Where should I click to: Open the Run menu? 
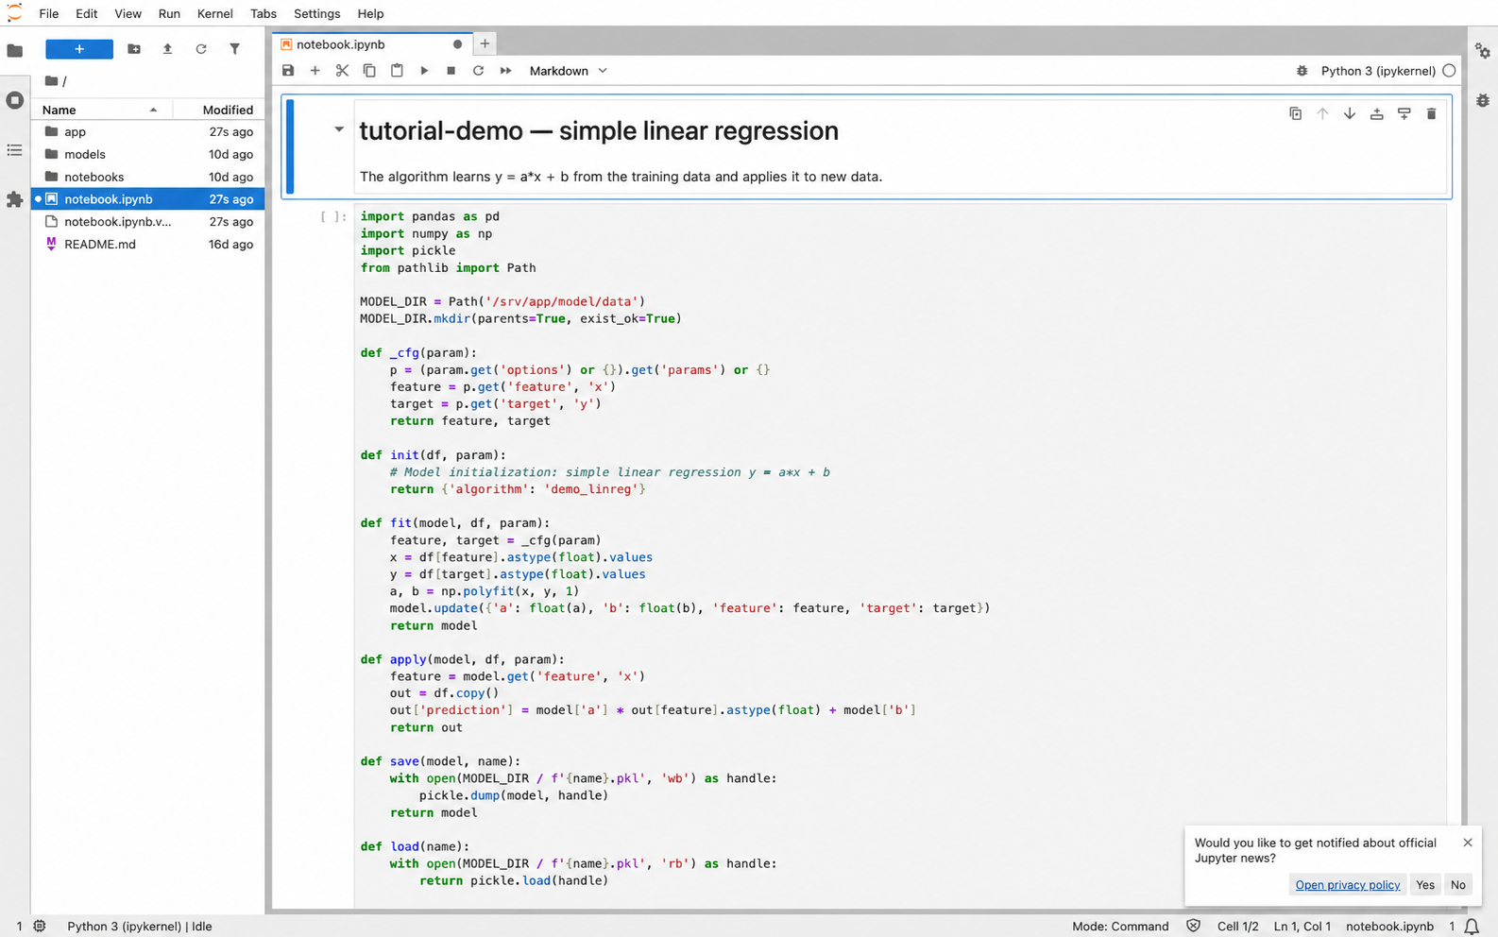click(x=169, y=13)
